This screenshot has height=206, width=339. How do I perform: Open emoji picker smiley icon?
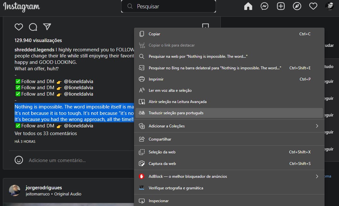point(19,160)
